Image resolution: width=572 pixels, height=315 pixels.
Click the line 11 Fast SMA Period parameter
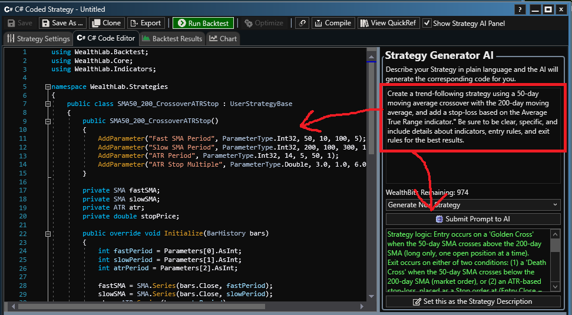click(232, 138)
